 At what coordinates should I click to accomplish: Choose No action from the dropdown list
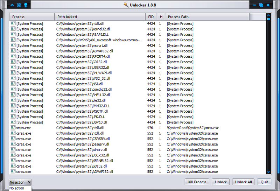point(17,188)
